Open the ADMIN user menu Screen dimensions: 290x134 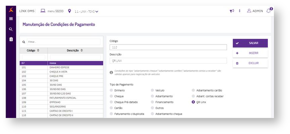point(255,11)
